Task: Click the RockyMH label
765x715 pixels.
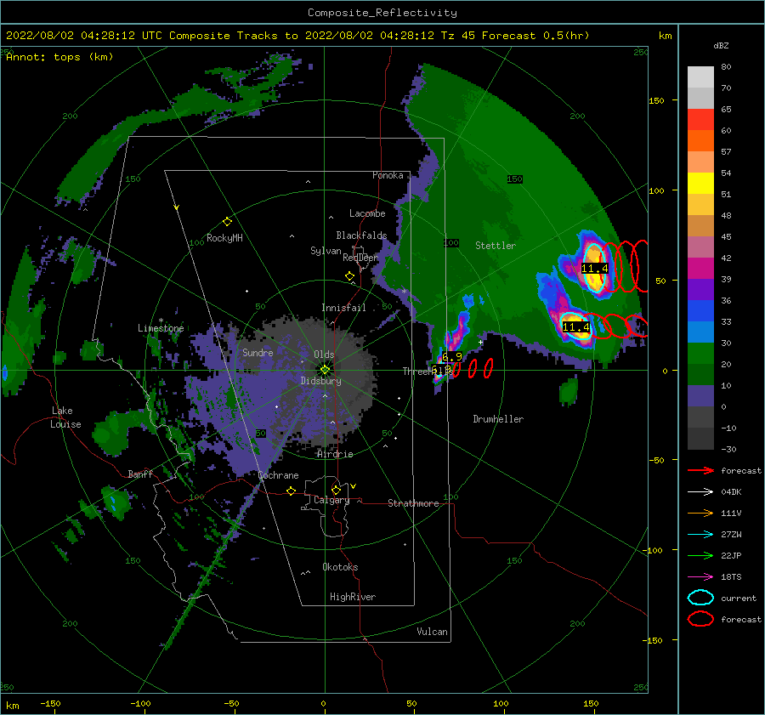Action: coord(224,238)
